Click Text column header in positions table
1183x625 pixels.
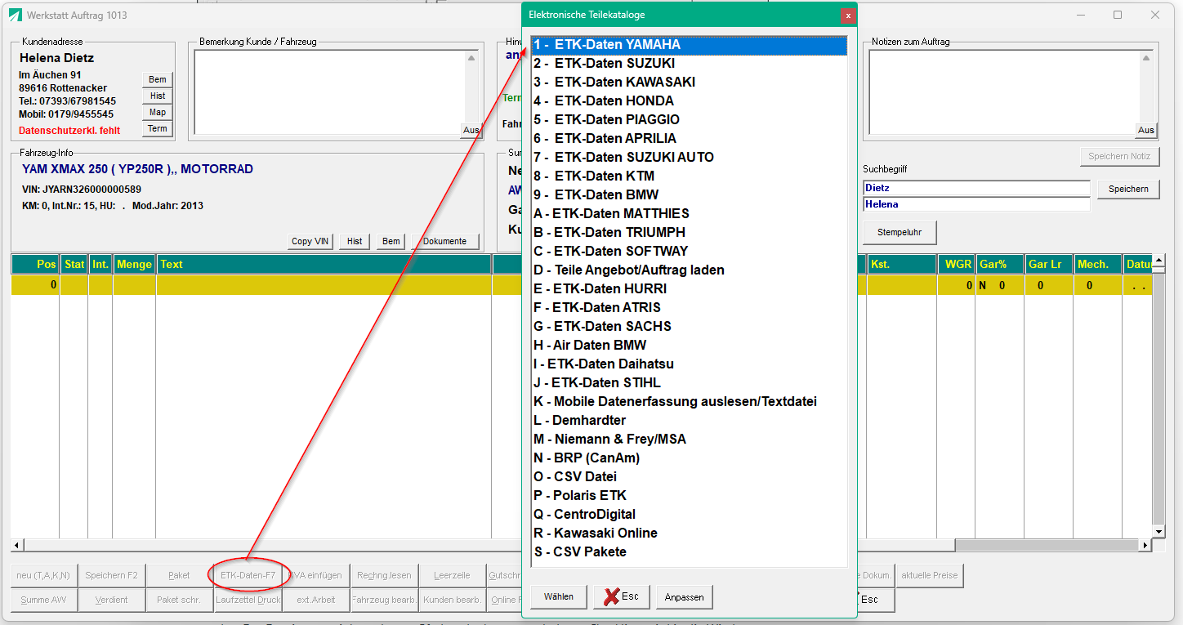(324, 264)
